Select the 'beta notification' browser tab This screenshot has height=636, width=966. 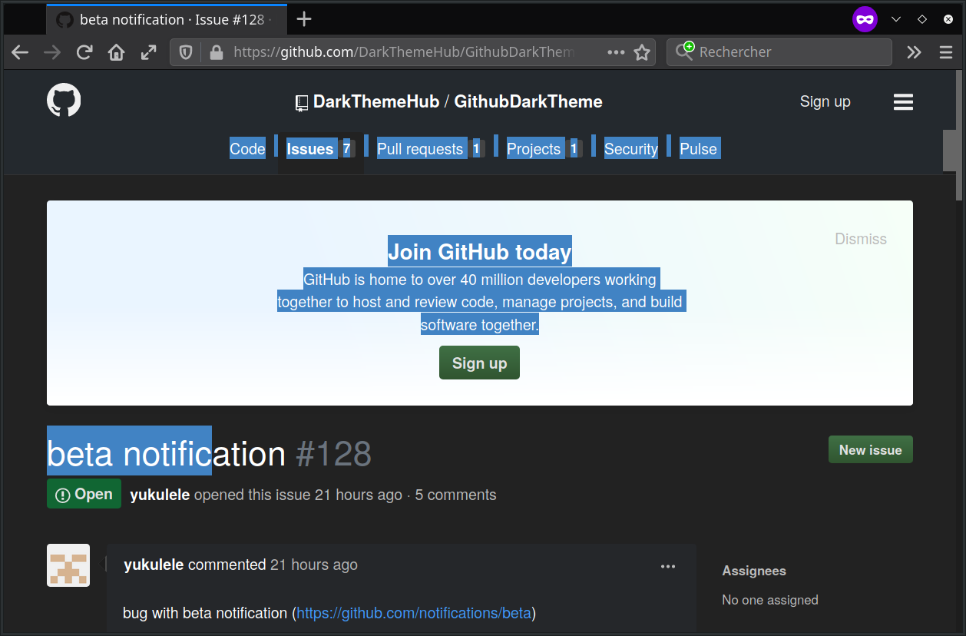point(167,19)
